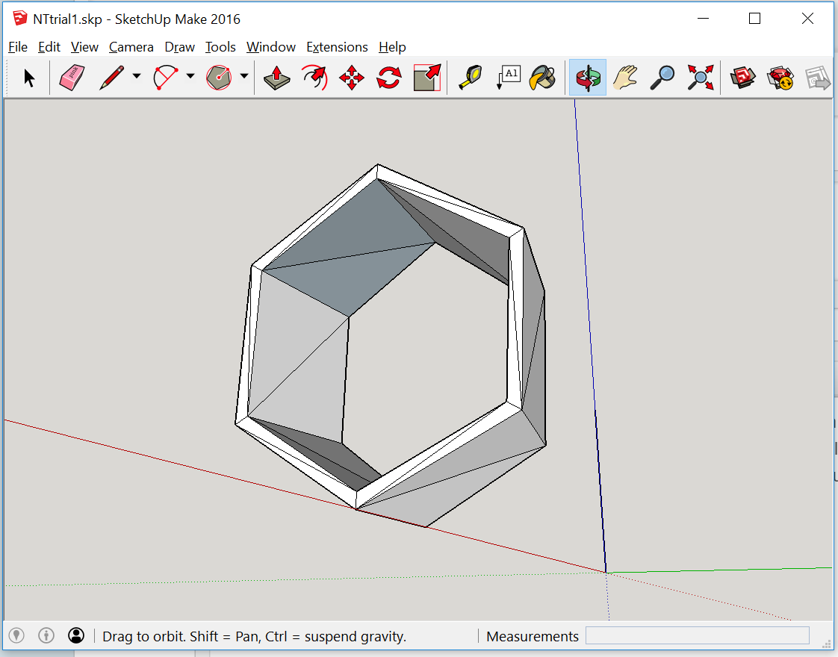Expand the Shapes tool dropdown arrow
Viewport: 838px width, 657px height.
[x=243, y=77]
